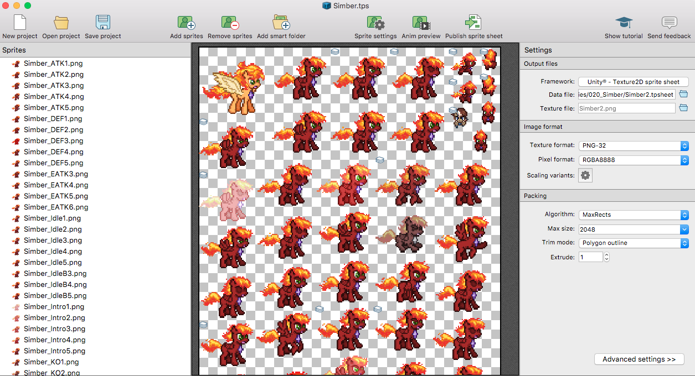
Task: Click the sprite icon beside Simber_Intro1.png
Action: (16, 307)
